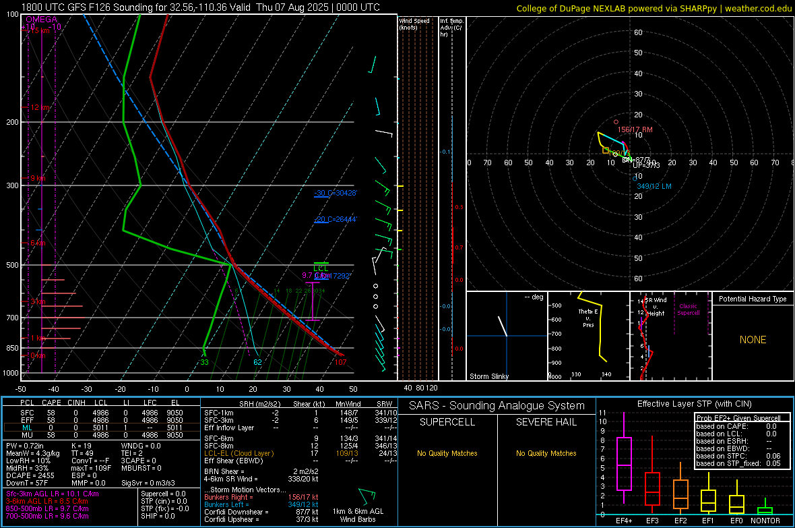Click the orange LCL-EL (Cloud Layer) row
Screen dimensions: 795x528
[x=300, y=453]
